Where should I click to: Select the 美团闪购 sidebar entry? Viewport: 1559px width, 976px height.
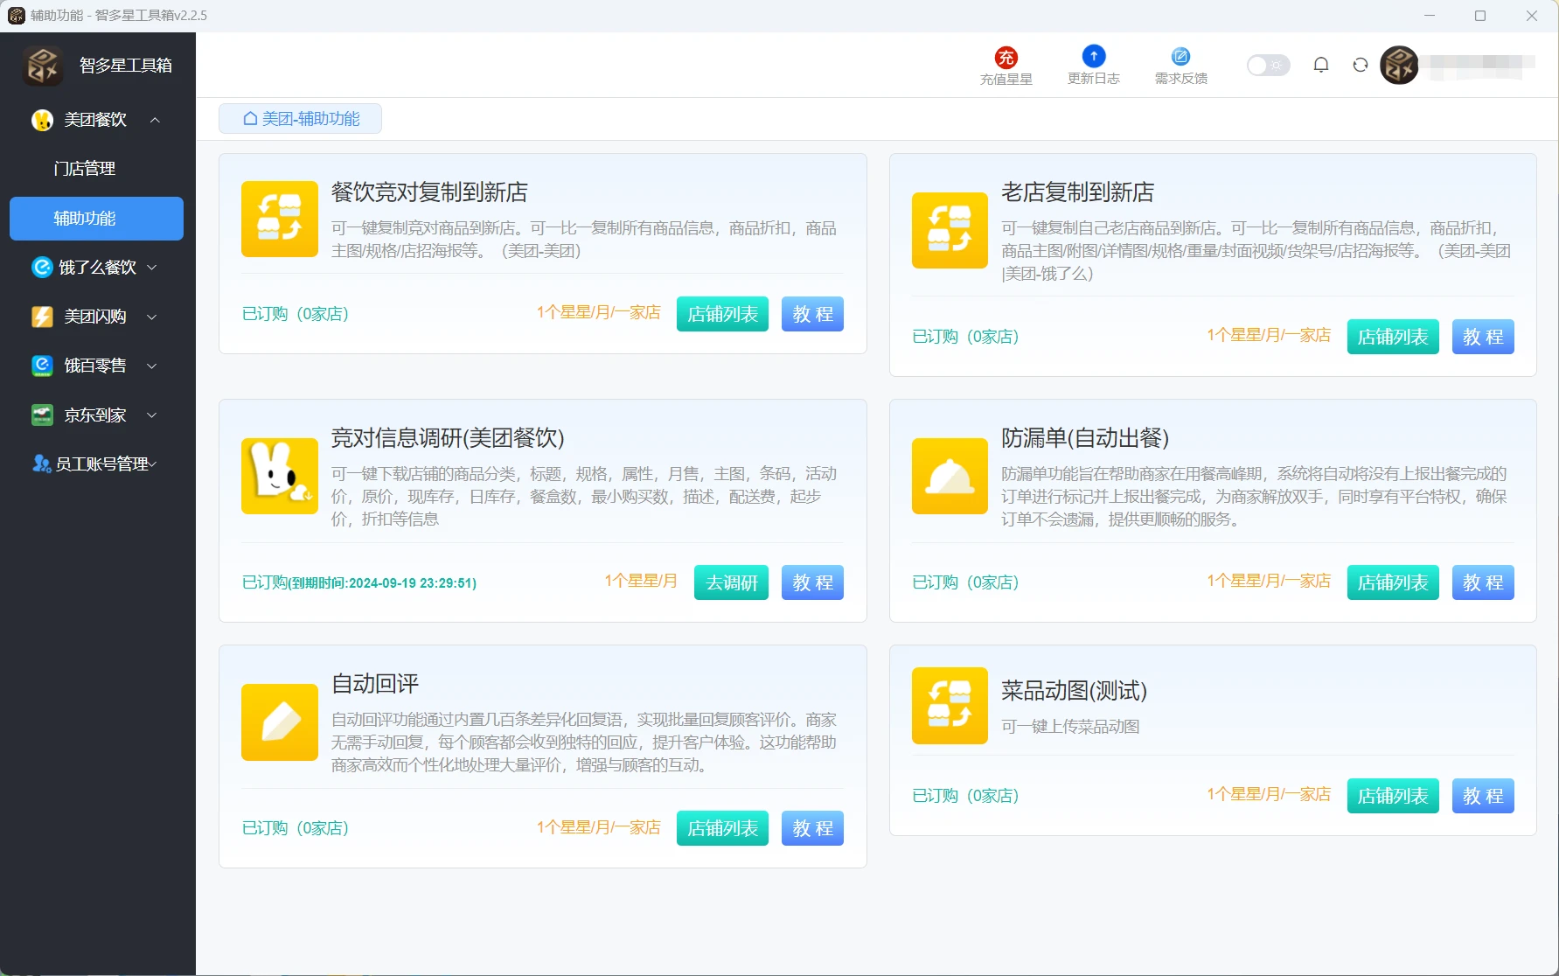coord(96,317)
